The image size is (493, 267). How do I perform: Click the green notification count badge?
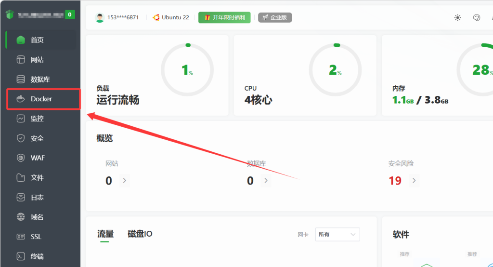click(70, 14)
